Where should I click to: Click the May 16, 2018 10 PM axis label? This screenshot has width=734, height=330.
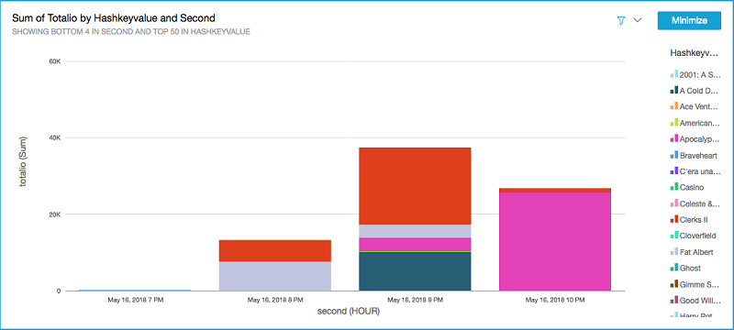[x=555, y=299]
